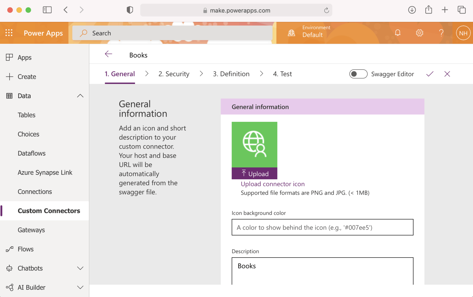Switch to the 2. Security tab
Screen dimensions: 473x297
174,74
